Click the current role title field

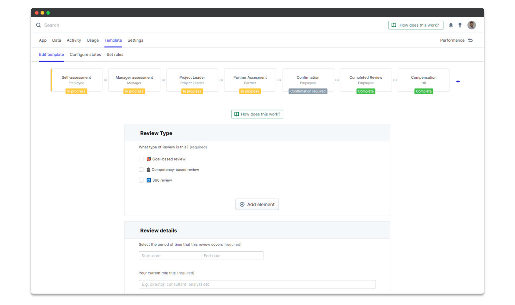click(257, 284)
